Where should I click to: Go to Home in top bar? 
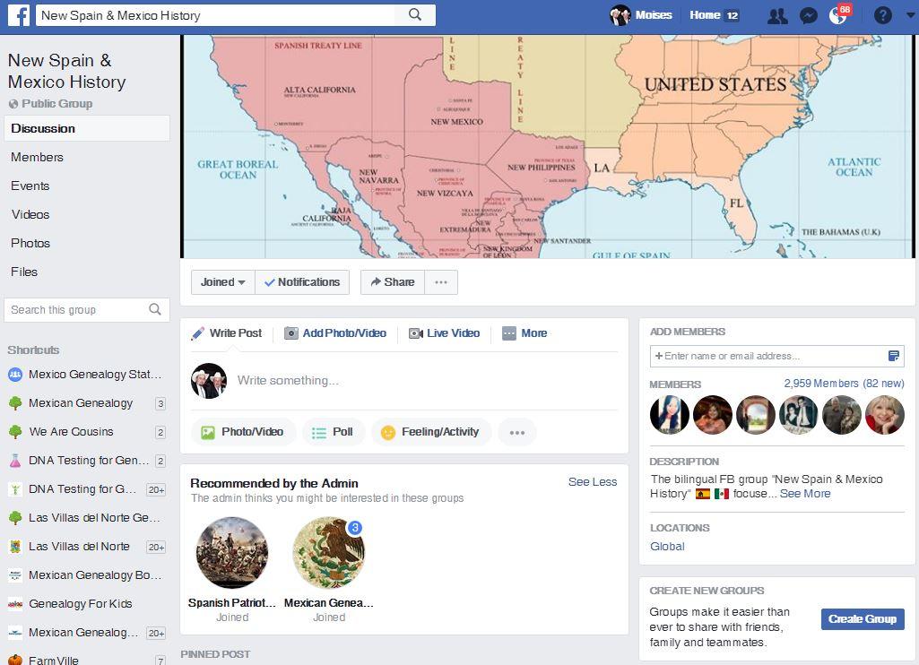pos(705,15)
